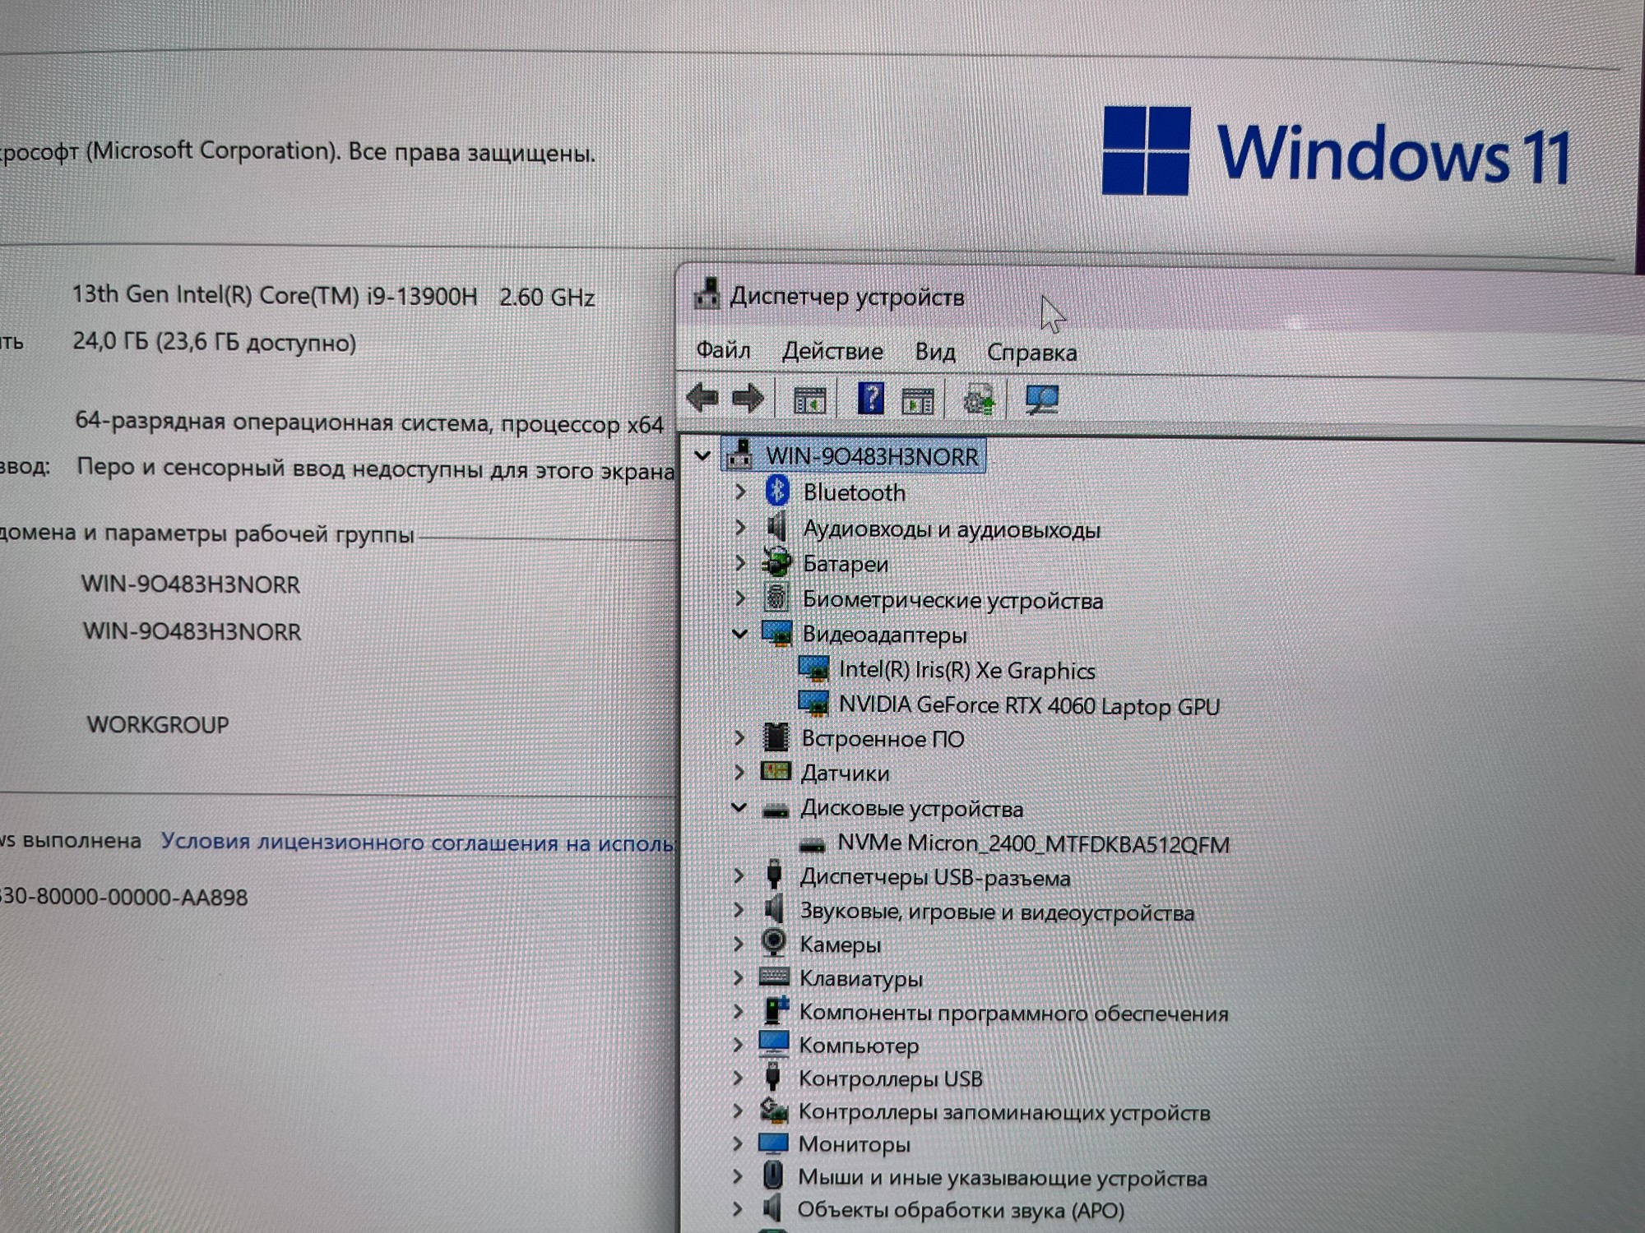Select the Bluetooth category icon

[776, 492]
